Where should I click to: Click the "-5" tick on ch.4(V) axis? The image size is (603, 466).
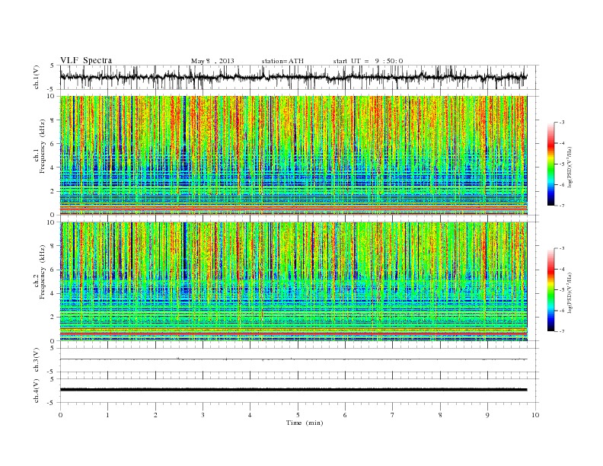coord(52,403)
